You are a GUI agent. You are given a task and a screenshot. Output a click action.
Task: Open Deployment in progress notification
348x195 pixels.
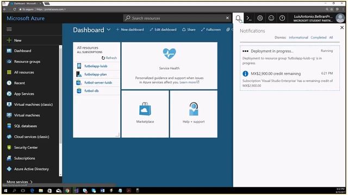click(290, 57)
